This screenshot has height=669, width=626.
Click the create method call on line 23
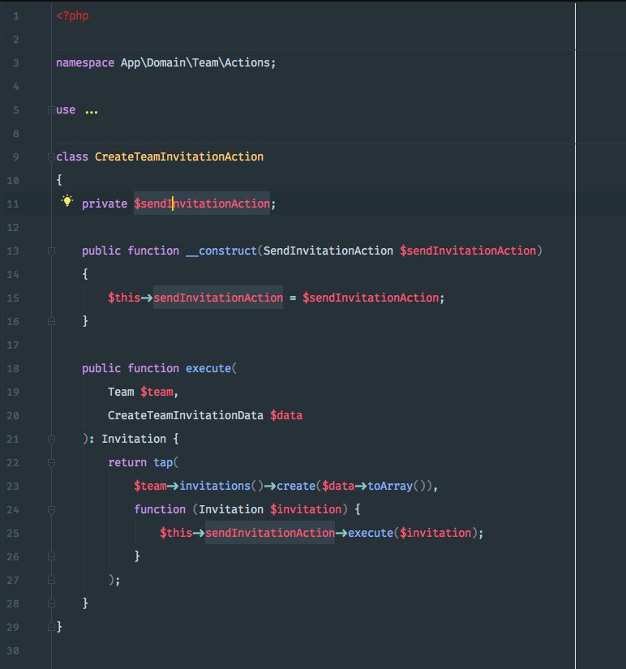(x=296, y=486)
